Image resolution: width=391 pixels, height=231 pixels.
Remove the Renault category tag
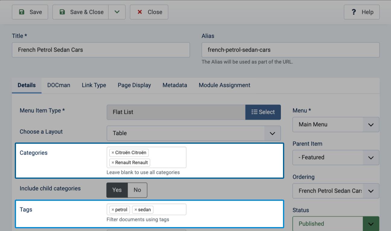click(113, 163)
